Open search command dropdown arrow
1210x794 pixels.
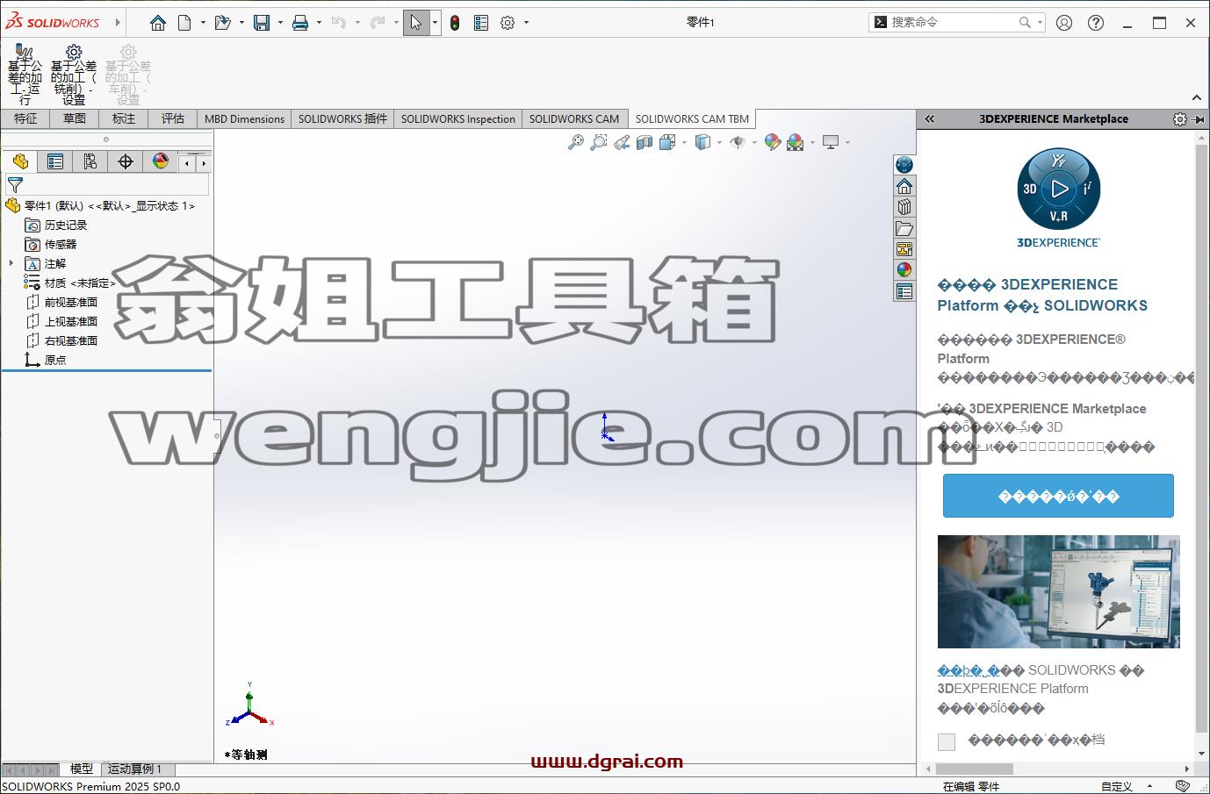pos(1041,23)
